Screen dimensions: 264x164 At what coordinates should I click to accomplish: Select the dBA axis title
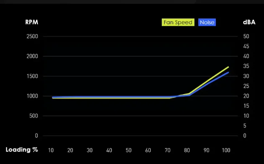(x=249, y=22)
